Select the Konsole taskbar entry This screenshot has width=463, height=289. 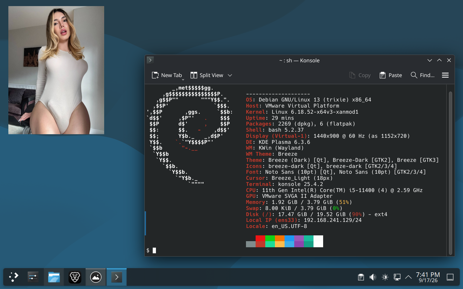tap(117, 277)
